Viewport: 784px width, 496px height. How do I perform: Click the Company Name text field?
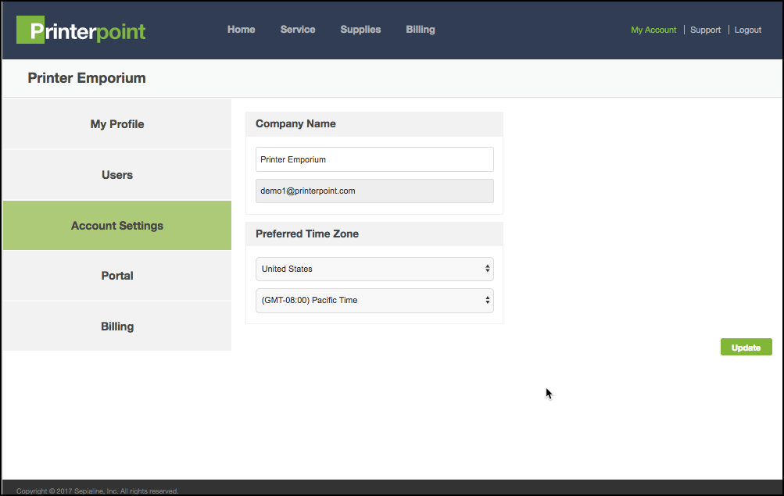point(374,159)
